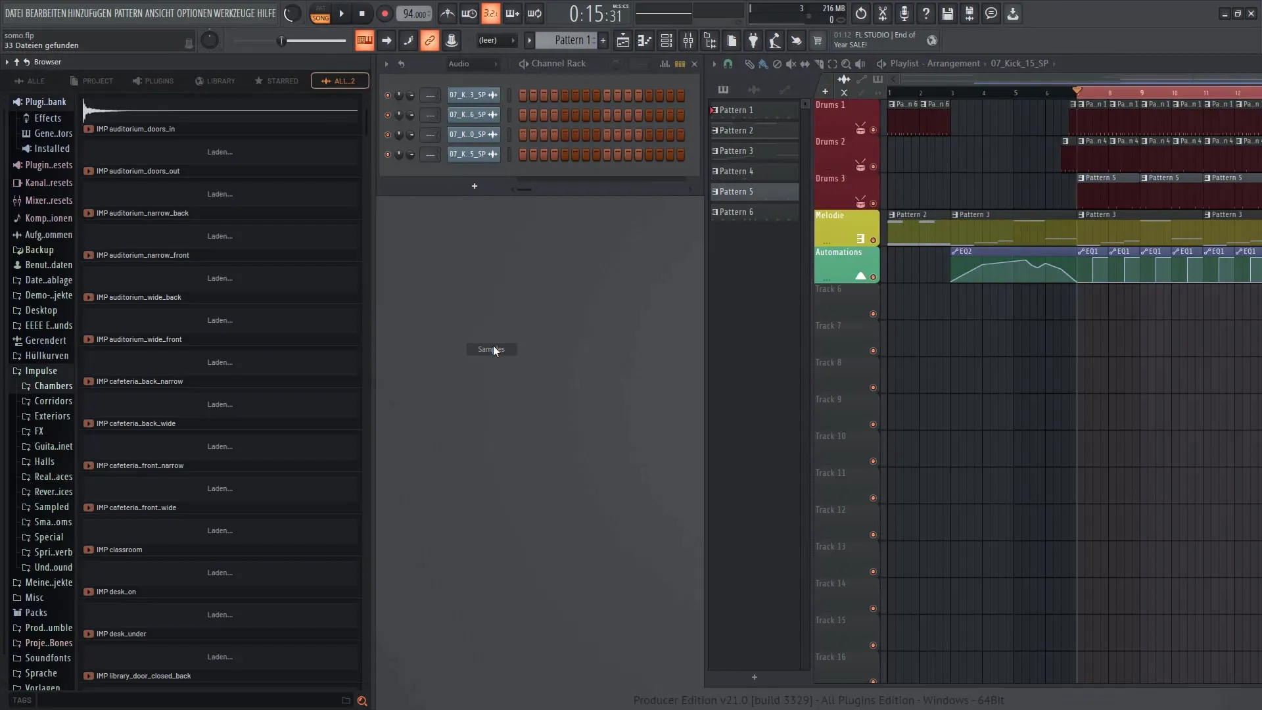Drag the BPM tempo slider at 94
This screenshot has width=1262, height=710.
click(x=414, y=13)
